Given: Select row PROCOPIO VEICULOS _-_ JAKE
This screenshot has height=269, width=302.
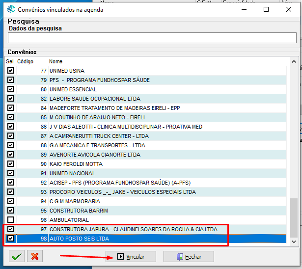Looking at the screenshot, I should pos(146,192).
